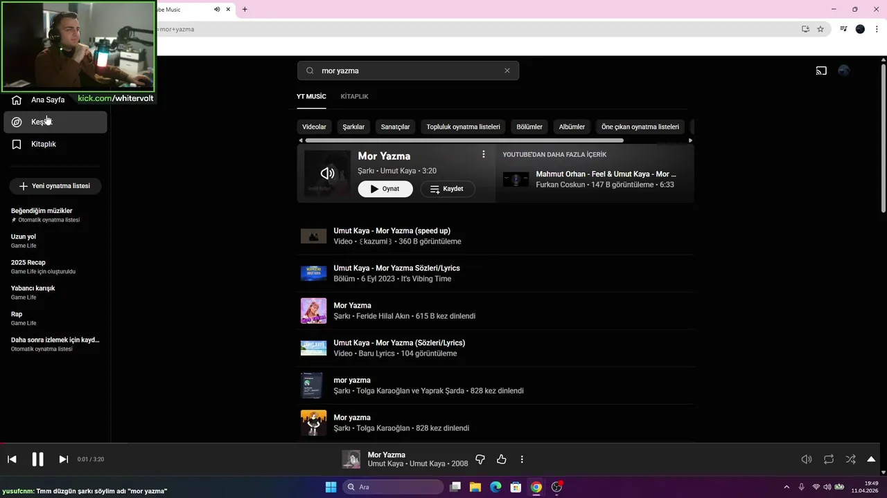
Task: Mute the YouTube Music browser tab
Action: coord(217,9)
